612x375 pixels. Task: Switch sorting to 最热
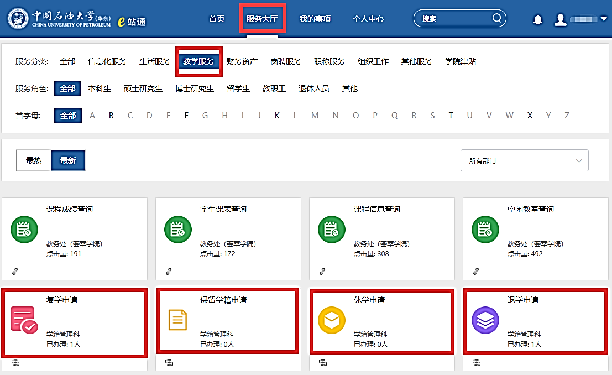pos(34,160)
